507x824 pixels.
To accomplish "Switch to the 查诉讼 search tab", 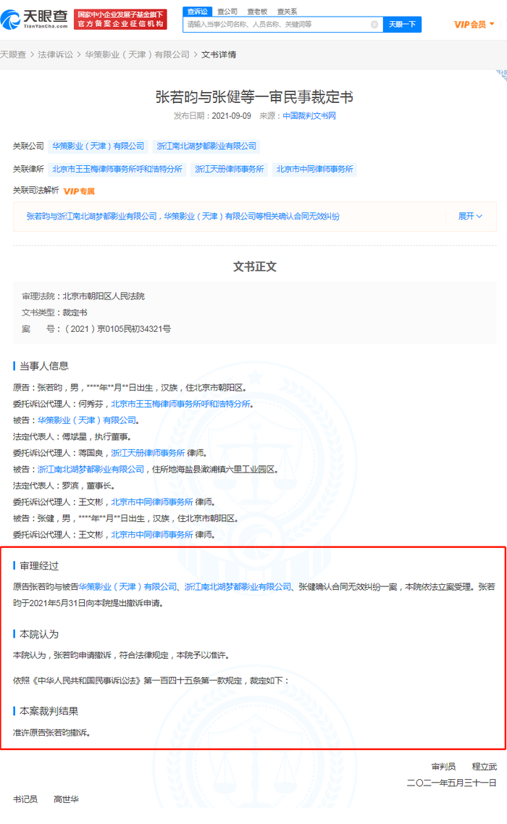I will pyautogui.click(x=198, y=12).
